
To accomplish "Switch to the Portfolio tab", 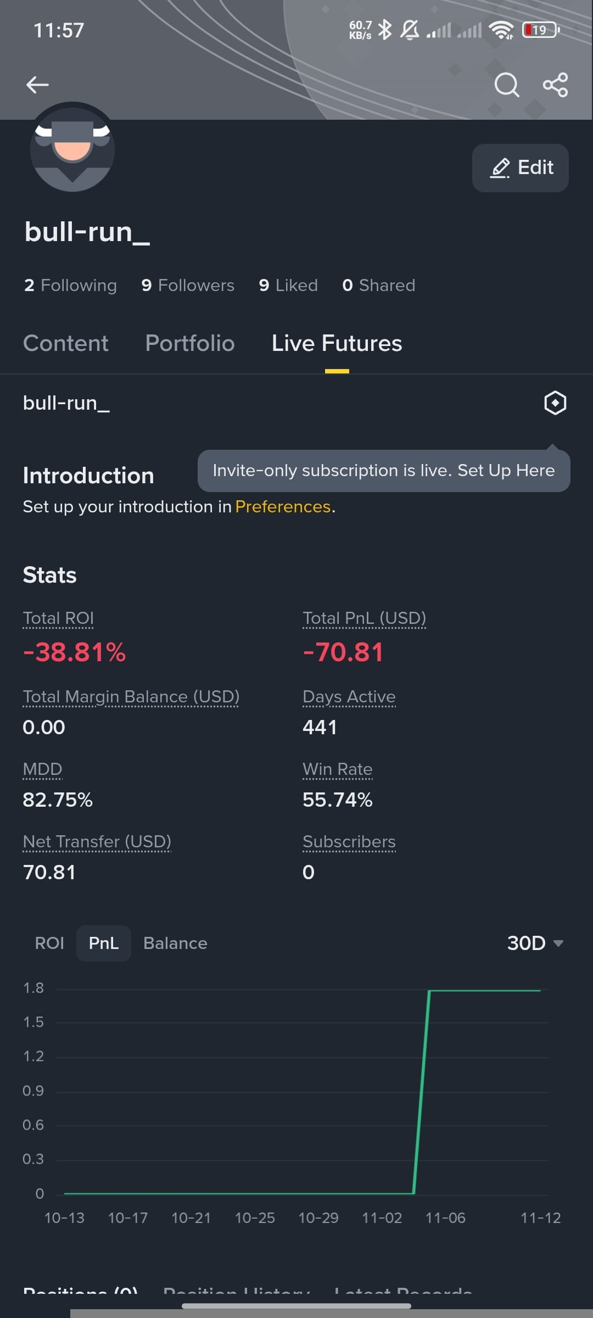I will pos(190,343).
